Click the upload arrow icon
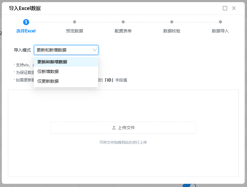 click(x=114, y=128)
